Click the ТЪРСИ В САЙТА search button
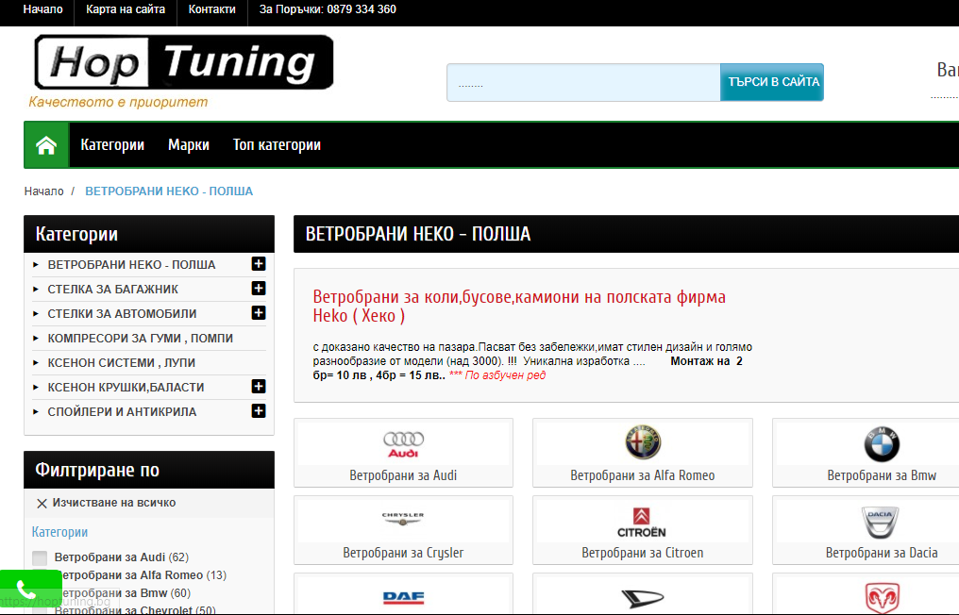The image size is (959, 615). pos(772,82)
